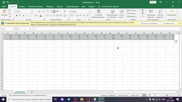Open the number format dropdown Общий
This screenshot has height=102, width=182.
[88, 11]
